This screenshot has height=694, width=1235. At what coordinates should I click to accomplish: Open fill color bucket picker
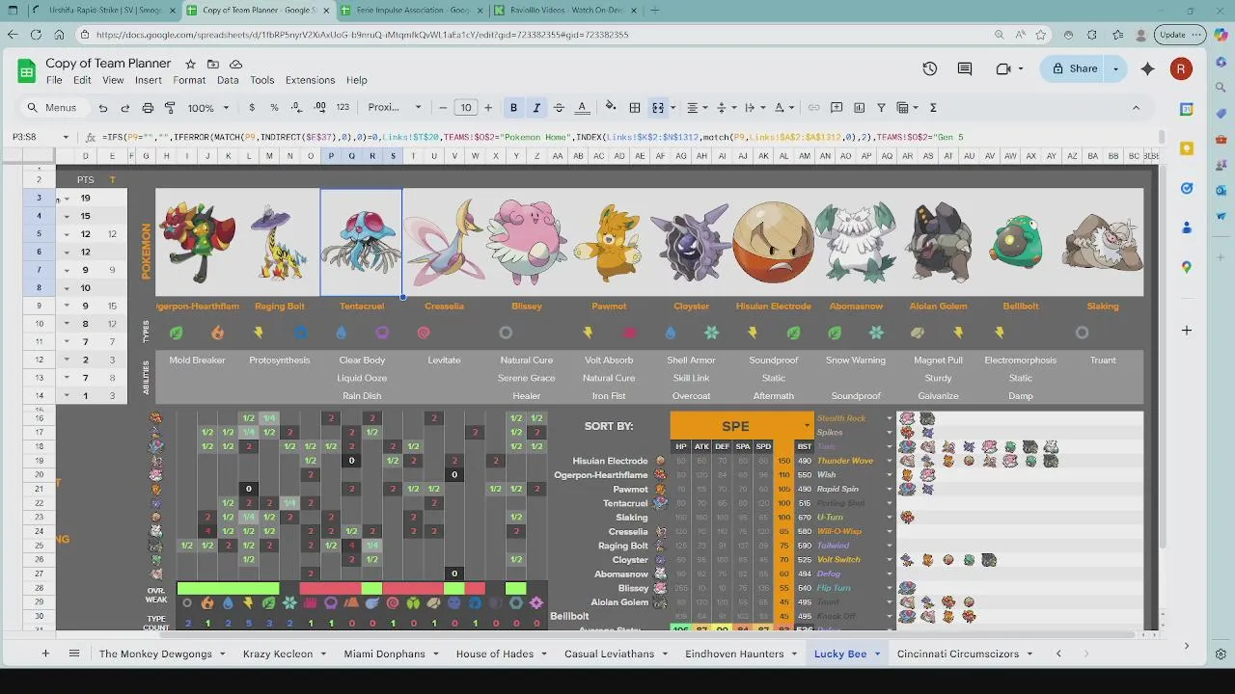[x=611, y=108]
